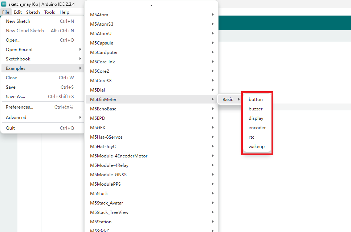Expand the M5Atom examples
Viewport: 351px width, 232px height.
pos(151,15)
